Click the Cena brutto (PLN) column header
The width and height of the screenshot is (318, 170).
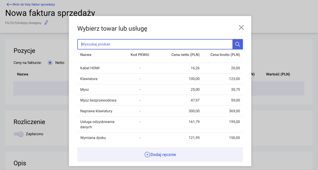(x=225, y=55)
